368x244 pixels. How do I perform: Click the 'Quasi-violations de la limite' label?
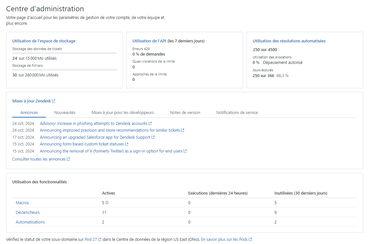[x=154, y=61]
